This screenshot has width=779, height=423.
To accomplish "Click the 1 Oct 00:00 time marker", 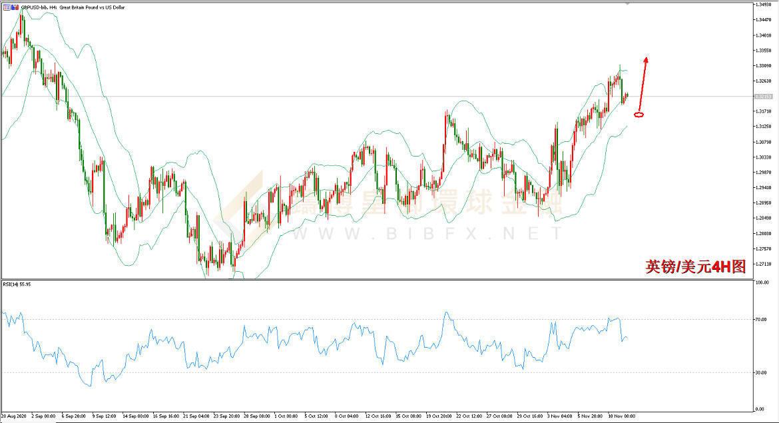I will click(x=286, y=416).
